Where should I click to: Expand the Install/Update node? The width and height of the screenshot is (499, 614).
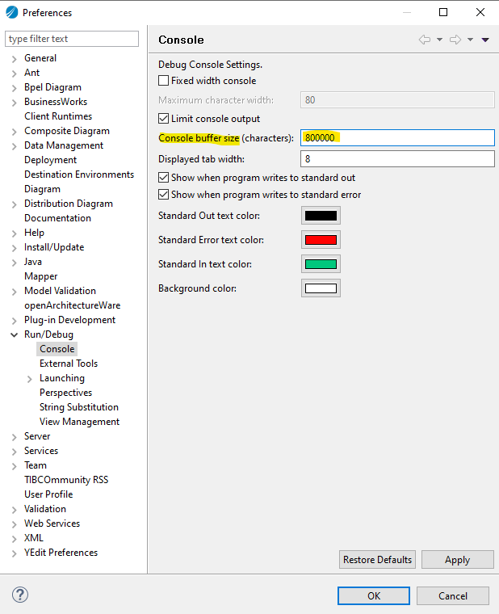point(14,248)
